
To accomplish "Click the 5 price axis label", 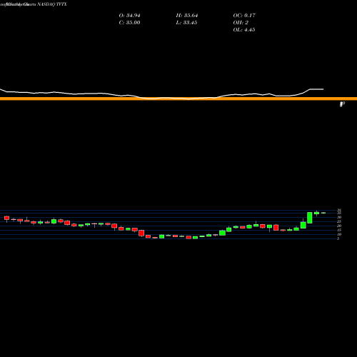I will pyautogui.click(x=338, y=238).
